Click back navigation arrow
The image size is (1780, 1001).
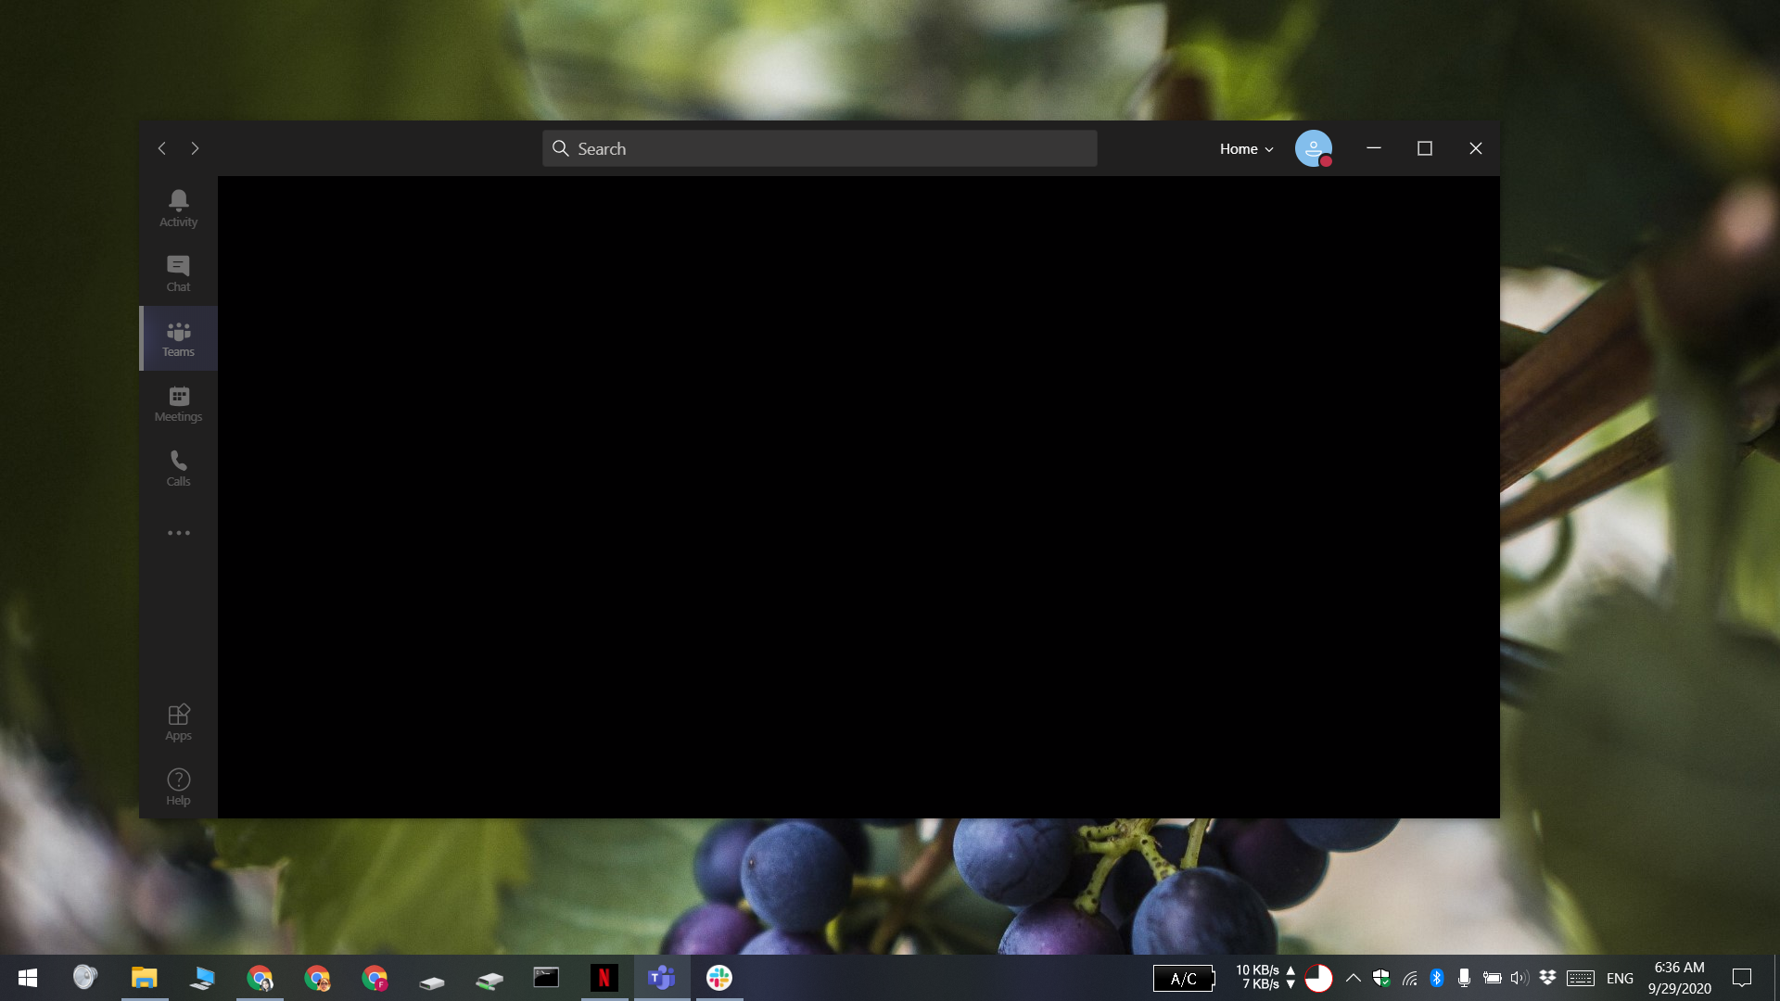pyautogui.click(x=162, y=148)
